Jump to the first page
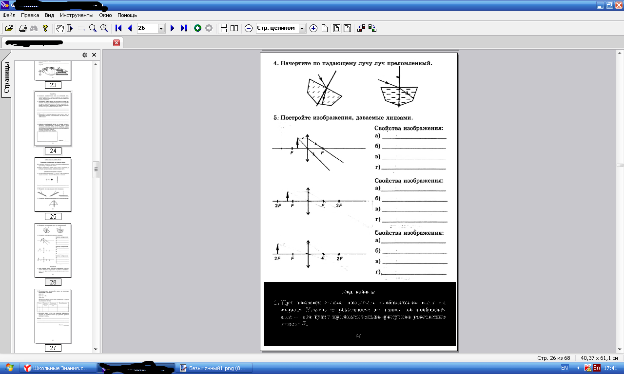This screenshot has width=624, height=374. point(118,28)
